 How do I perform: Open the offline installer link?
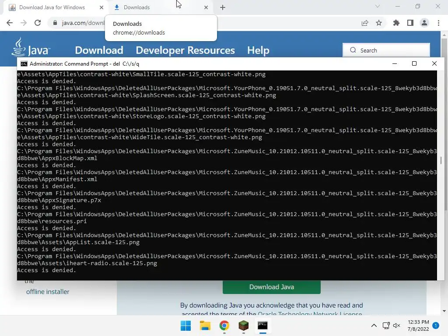(x=48, y=292)
